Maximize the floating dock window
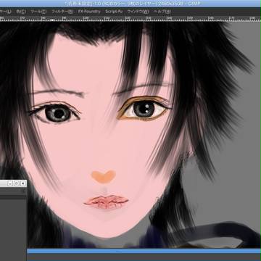Viewport: 261px width, 261px height. (17, 183)
